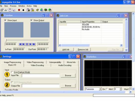This screenshot has width=135, height=101.
Task: Switch to the Video Preprocessing tab
Action: pyautogui.click(x=35, y=62)
